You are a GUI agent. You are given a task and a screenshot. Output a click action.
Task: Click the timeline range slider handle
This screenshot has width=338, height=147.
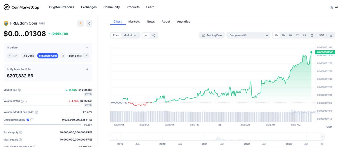coord(323,137)
